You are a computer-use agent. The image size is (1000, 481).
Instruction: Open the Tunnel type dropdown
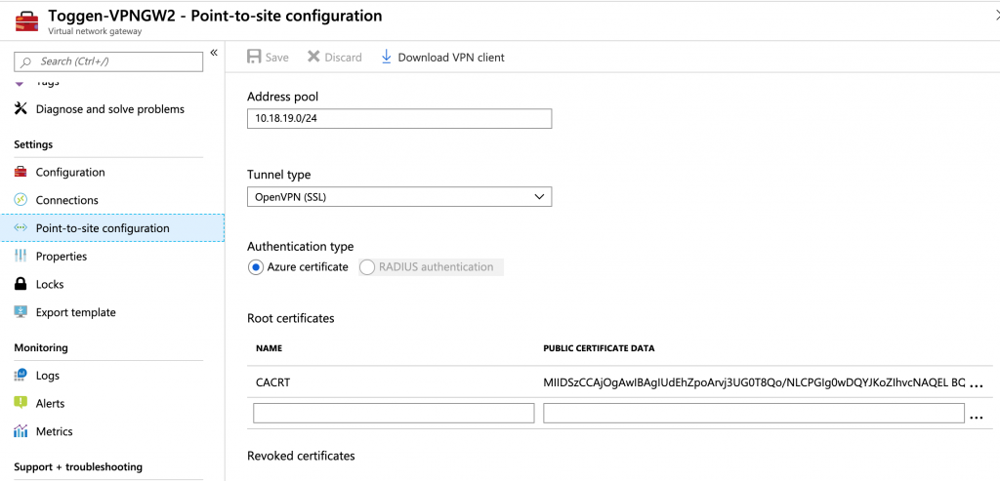click(x=398, y=197)
